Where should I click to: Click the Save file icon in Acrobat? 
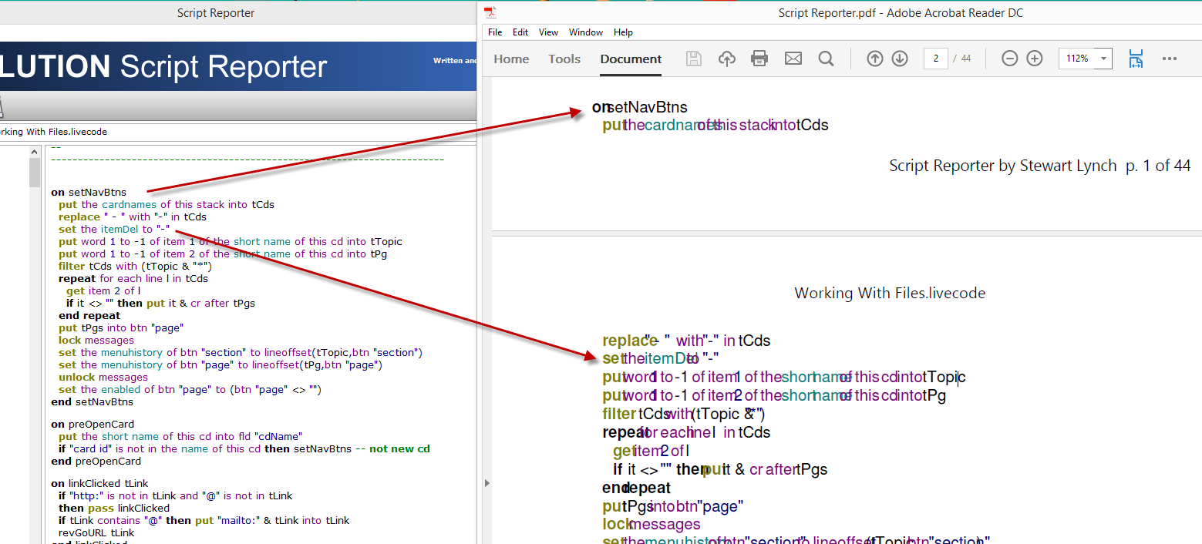(x=694, y=59)
